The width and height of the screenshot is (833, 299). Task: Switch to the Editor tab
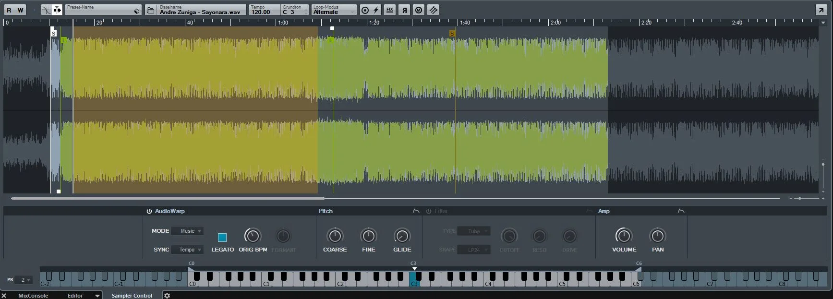tap(75, 296)
